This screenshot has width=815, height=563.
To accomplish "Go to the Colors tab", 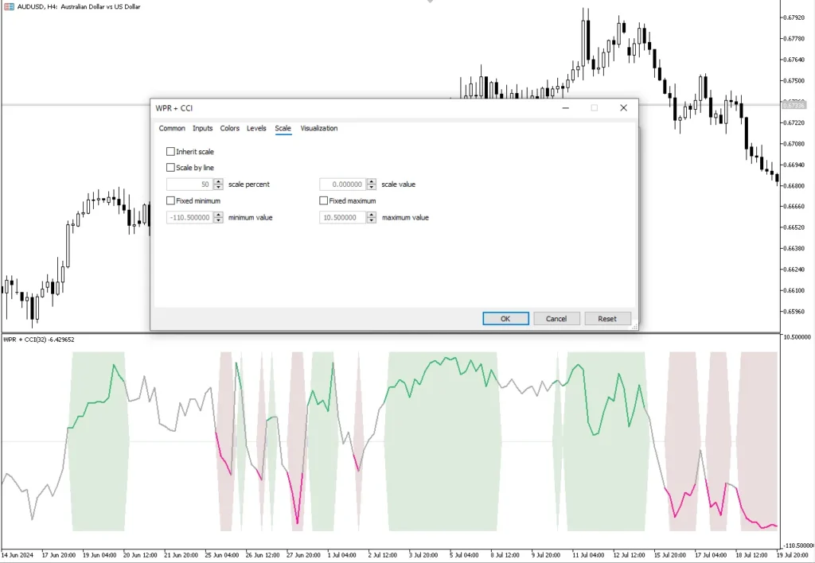I will pos(230,128).
